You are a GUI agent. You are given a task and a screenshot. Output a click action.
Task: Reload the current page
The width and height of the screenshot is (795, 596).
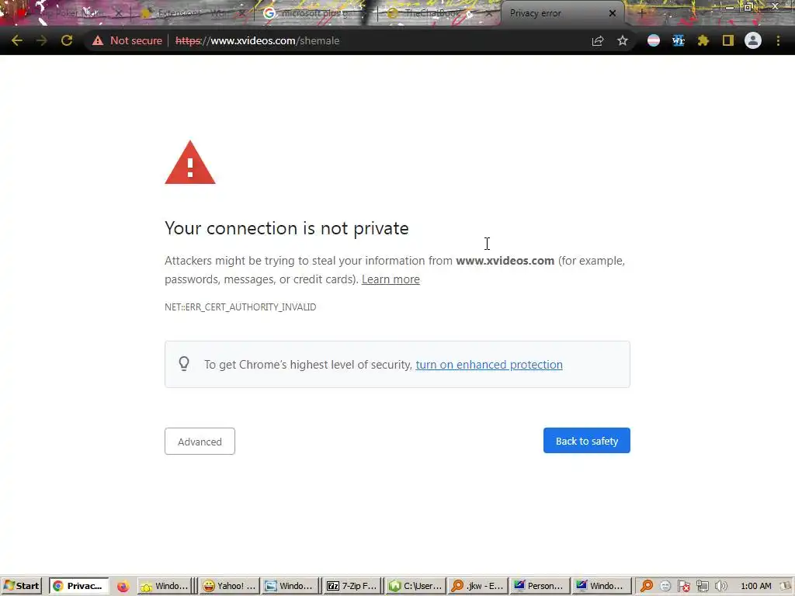pos(67,40)
